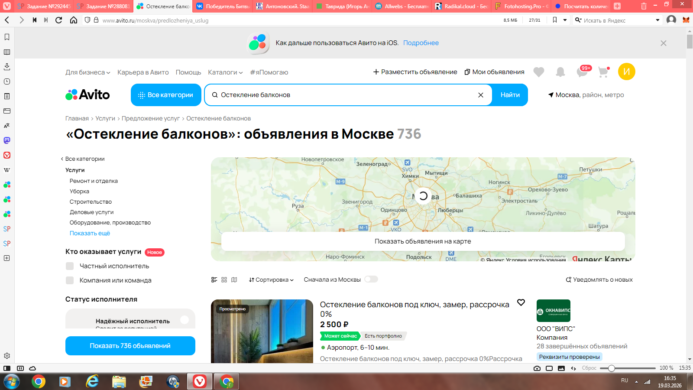Open Internet Explorer from the taskbar
693x390 pixels.
coord(92,382)
